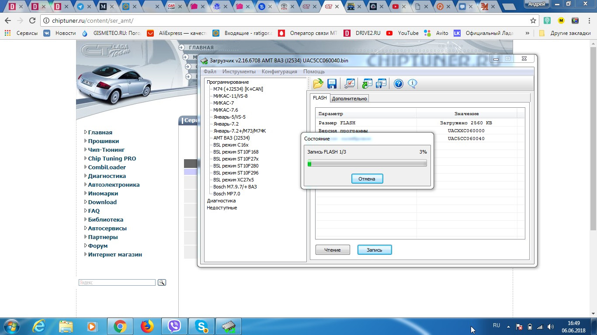Screen dimensions: 597x335
Task: Click green arrow windows toolbar icon
Action: click(367, 83)
